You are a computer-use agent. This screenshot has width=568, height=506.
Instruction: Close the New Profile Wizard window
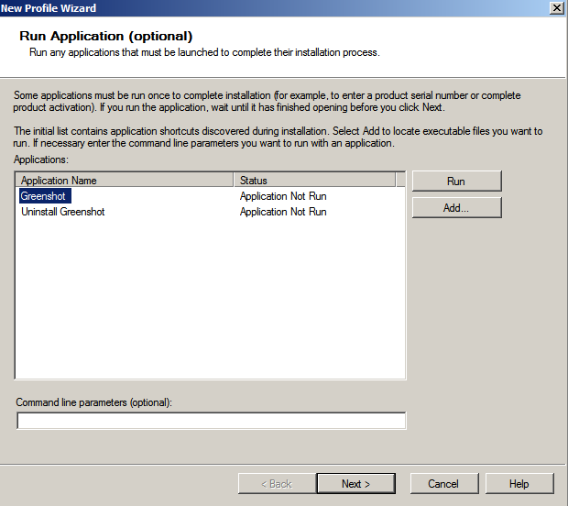(x=556, y=8)
